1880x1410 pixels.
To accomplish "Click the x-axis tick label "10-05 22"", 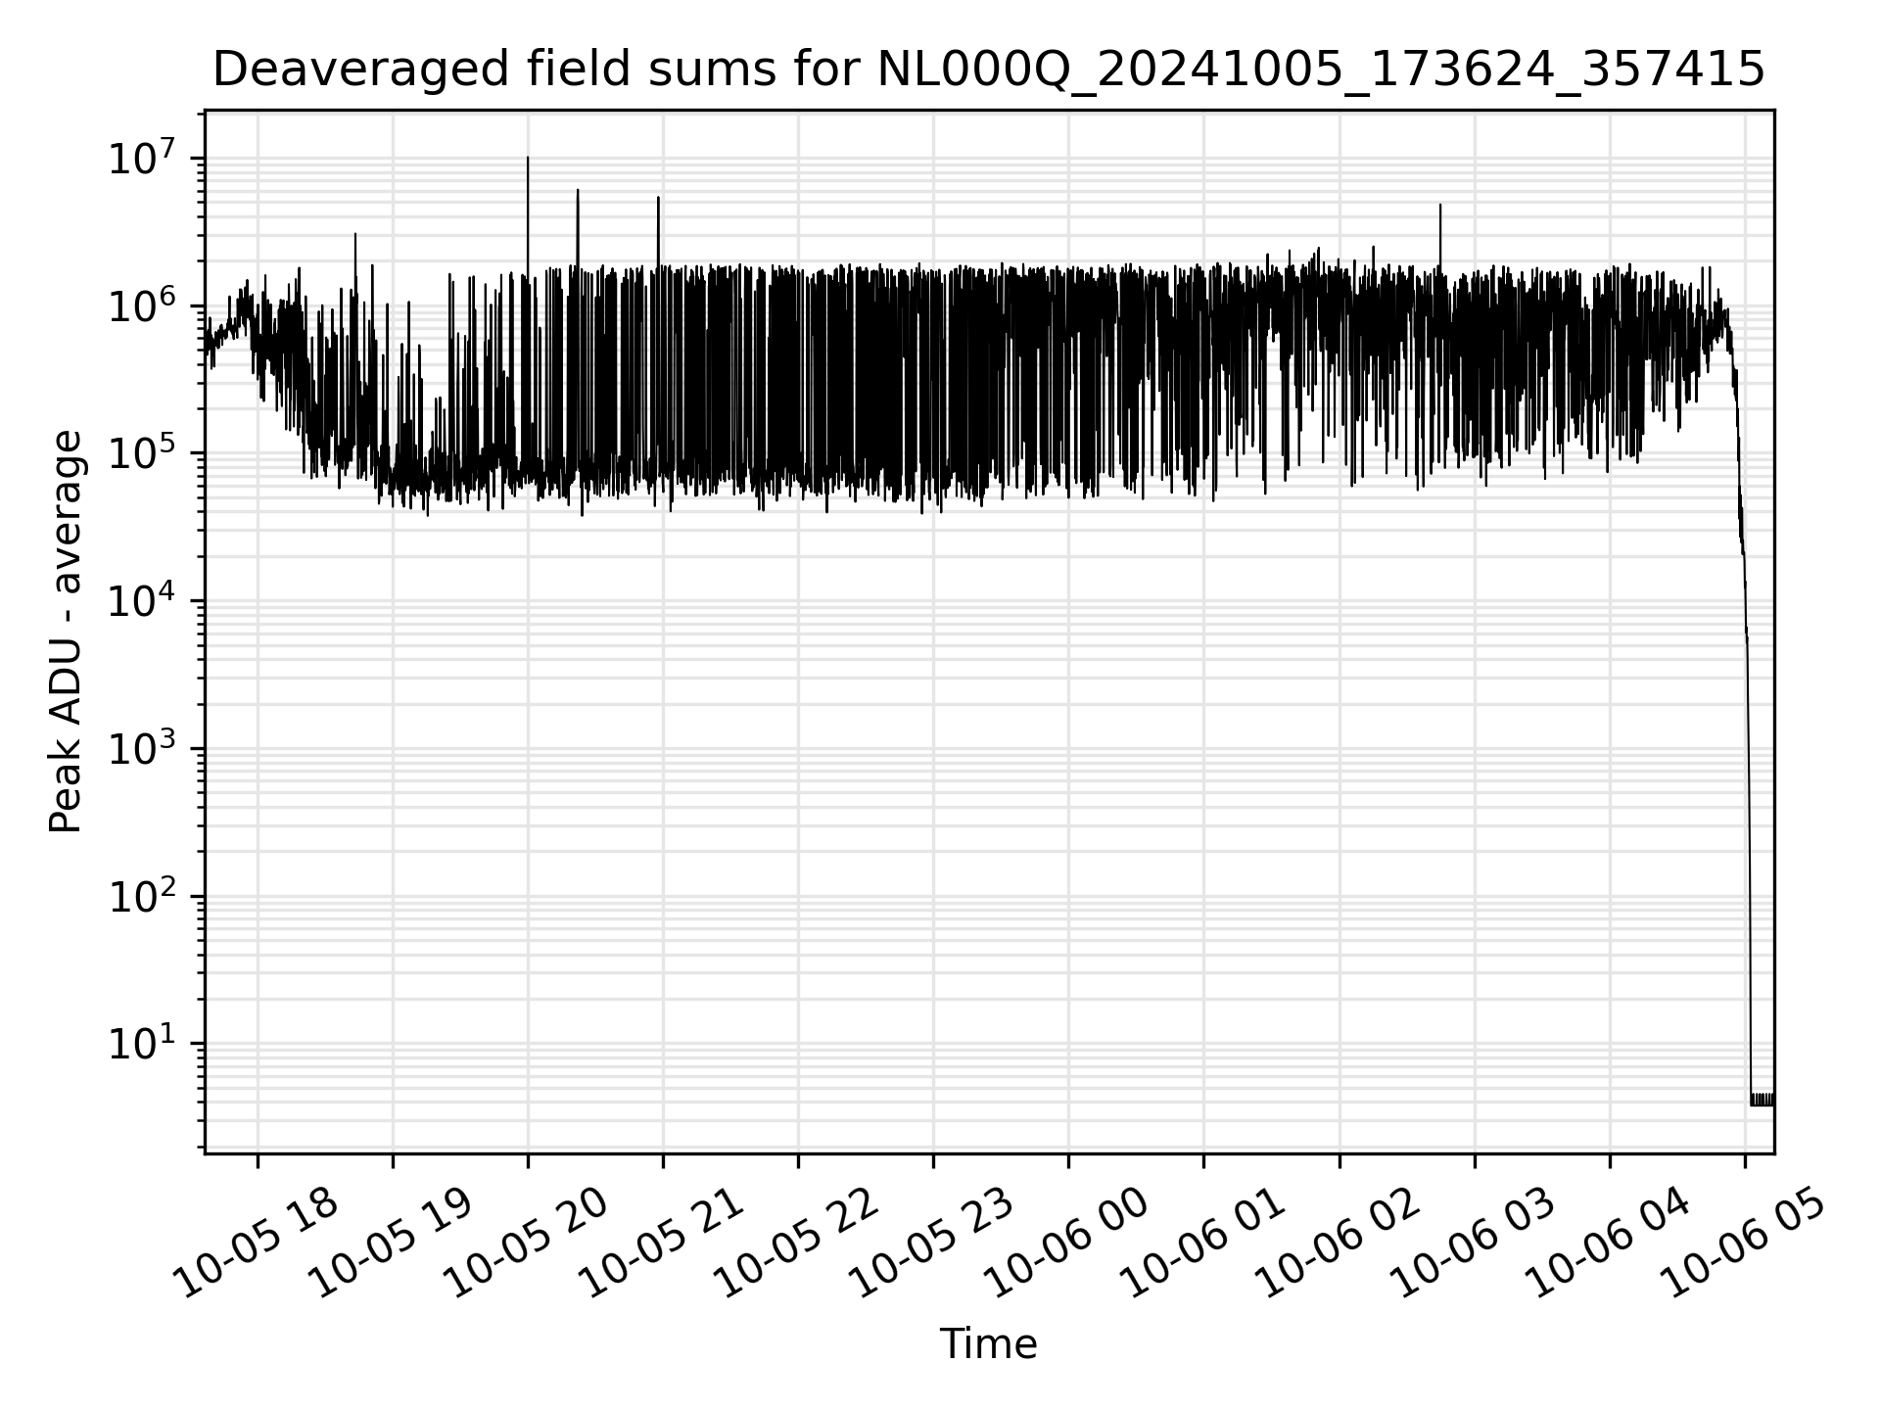I will [796, 1242].
